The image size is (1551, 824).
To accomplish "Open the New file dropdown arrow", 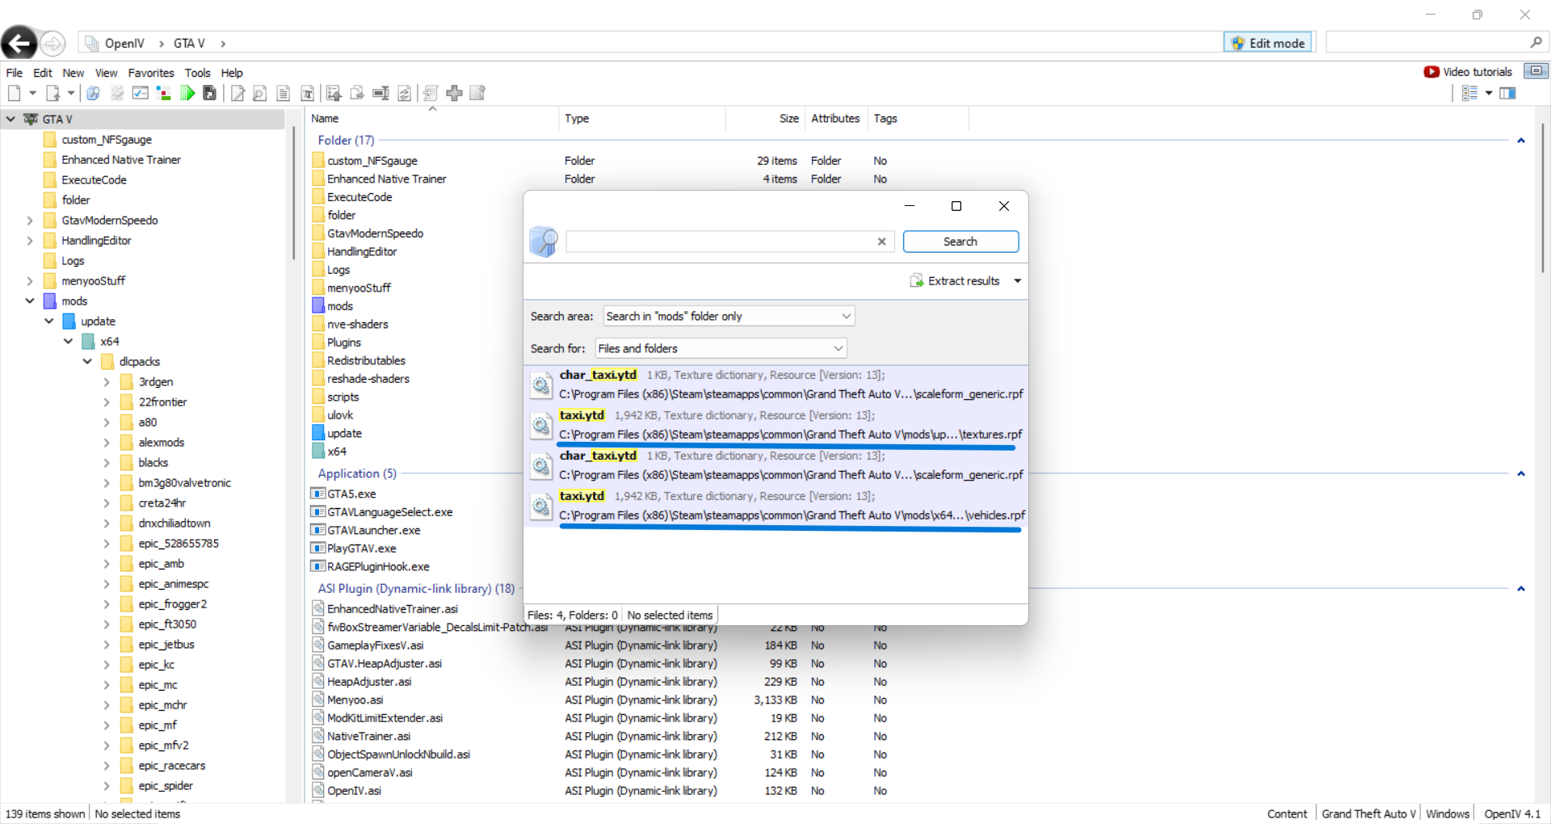I will [32, 93].
